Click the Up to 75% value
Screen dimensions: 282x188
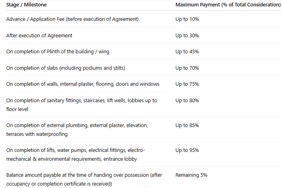pyautogui.click(x=187, y=84)
